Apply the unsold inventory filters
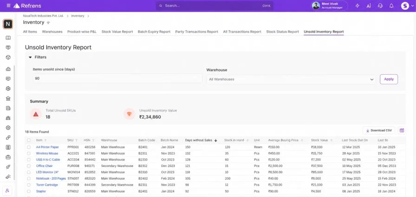Image resolution: width=416 pixels, height=197 pixels. [x=389, y=79]
